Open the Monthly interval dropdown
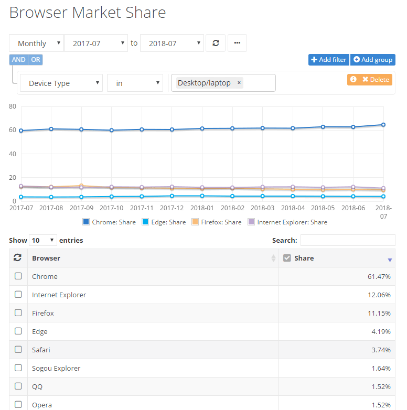This screenshot has width=407, height=410. pyautogui.click(x=36, y=43)
